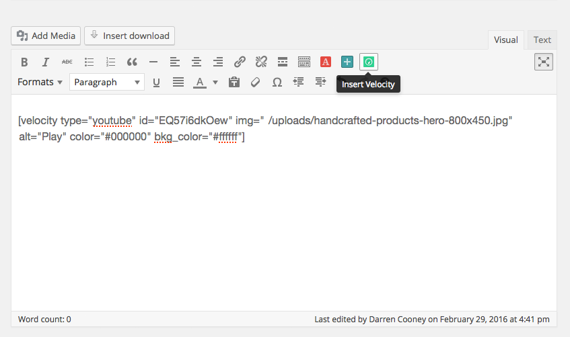Open the Formats dropdown
The height and width of the screenshot is (337, 570).
click(40, 82)
